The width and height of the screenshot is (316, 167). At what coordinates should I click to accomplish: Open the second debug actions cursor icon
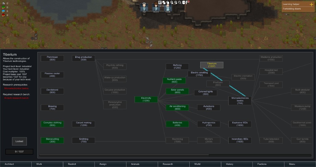pyautogui.click(x=176, y=2)
